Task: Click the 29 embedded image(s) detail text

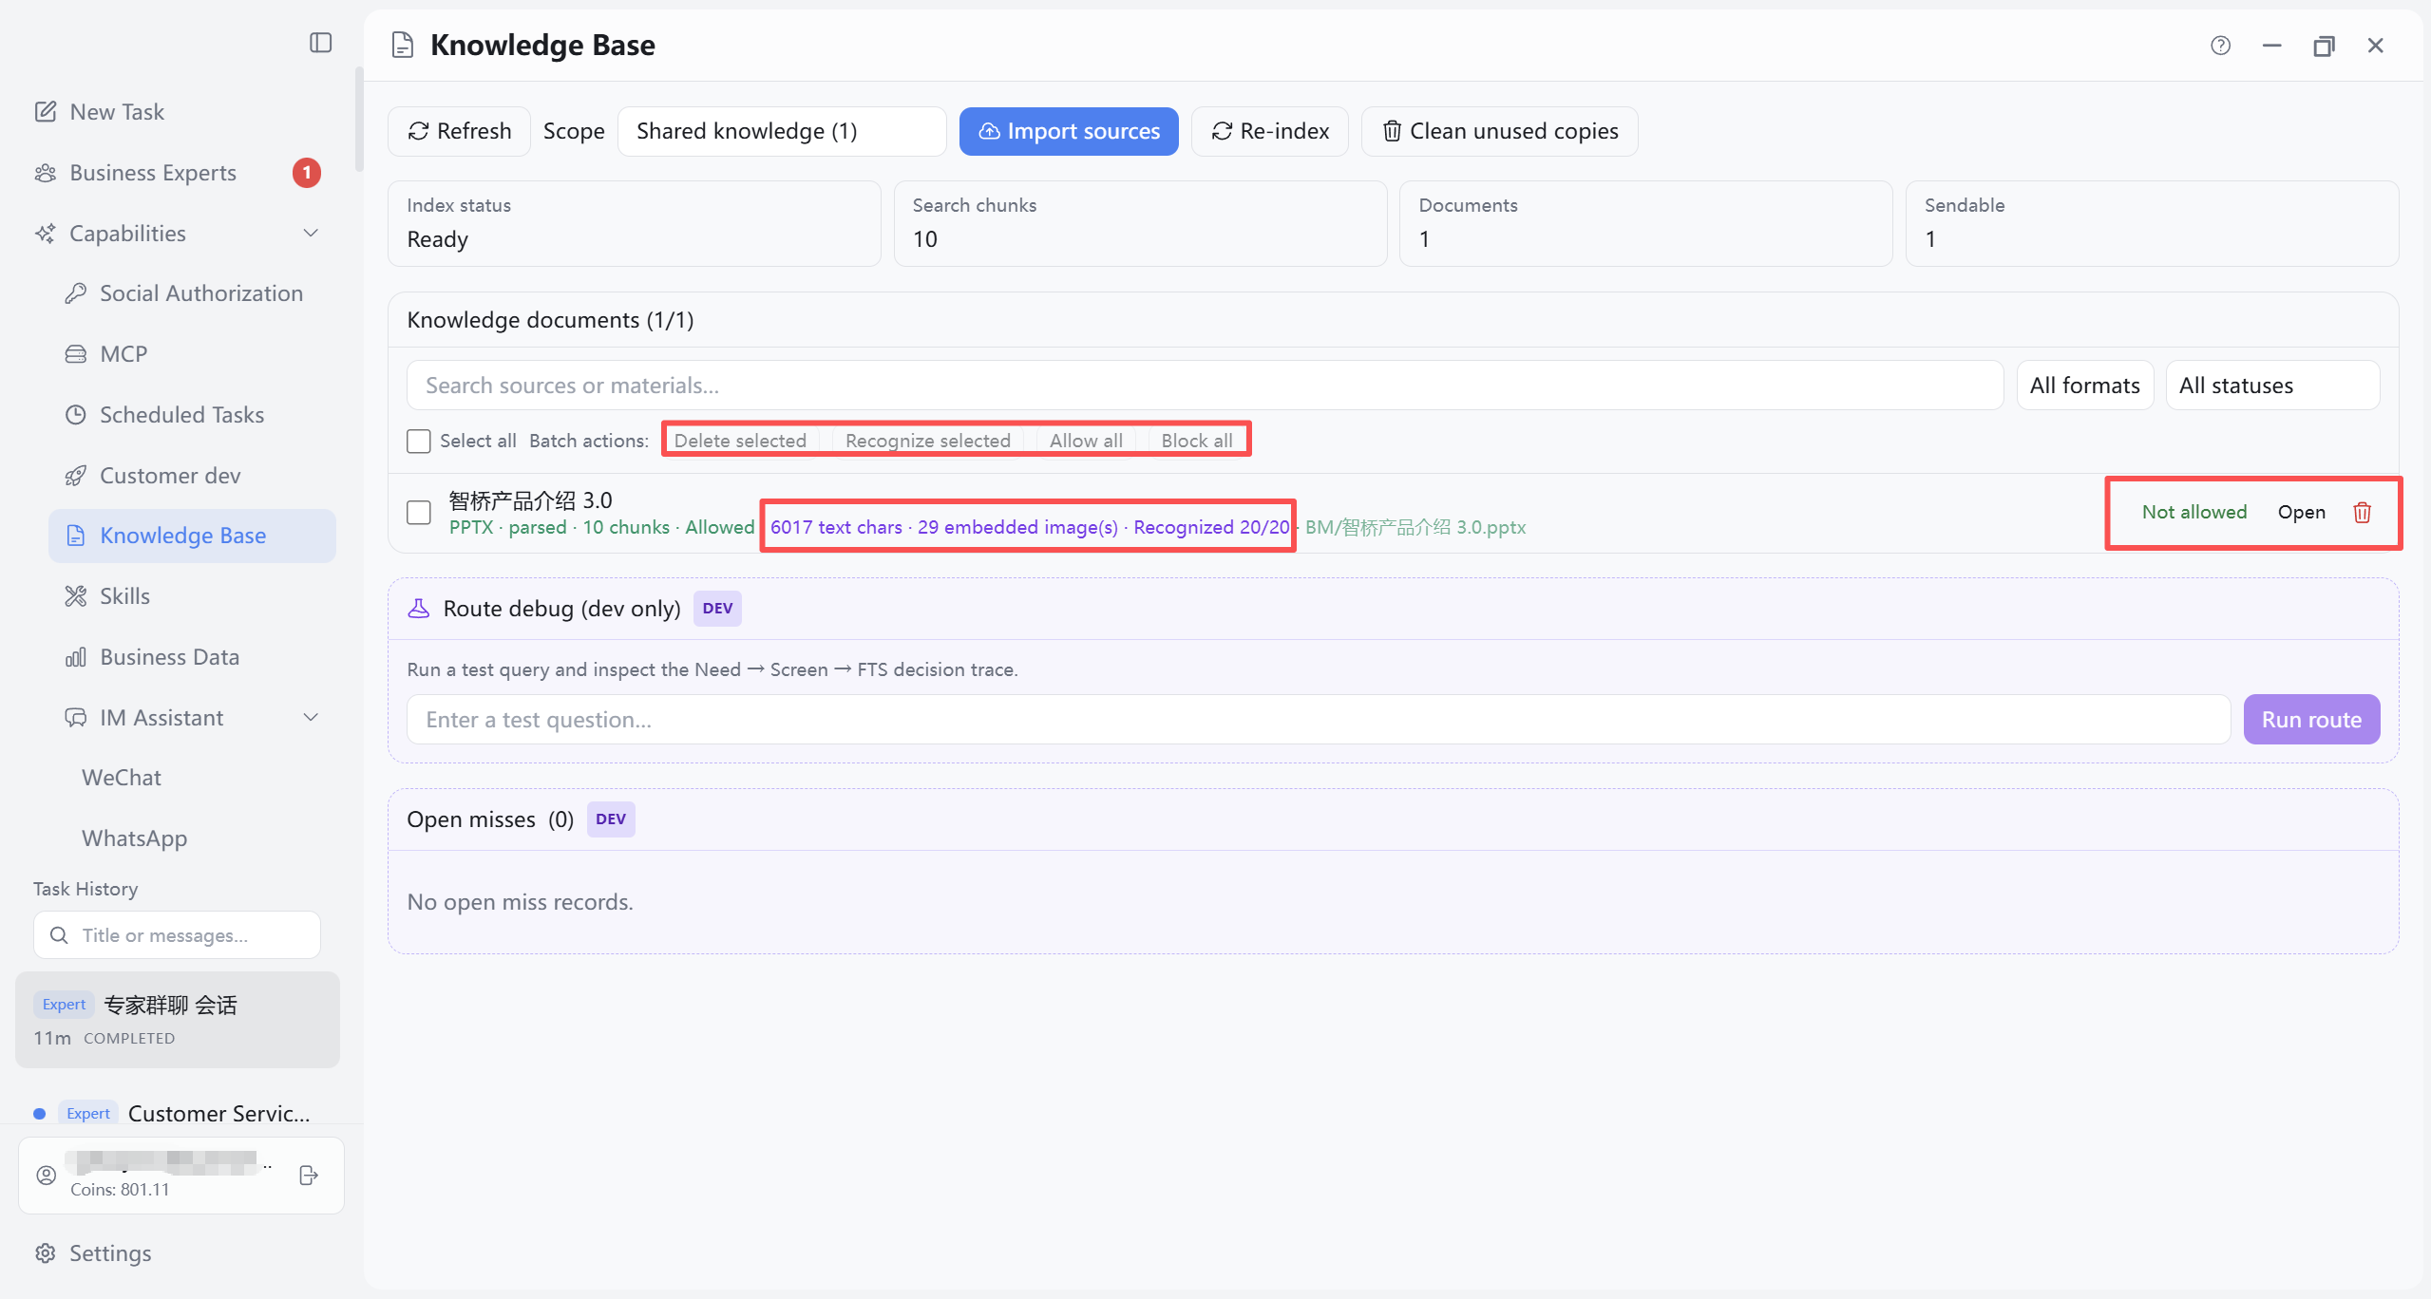Action: 1017,528
